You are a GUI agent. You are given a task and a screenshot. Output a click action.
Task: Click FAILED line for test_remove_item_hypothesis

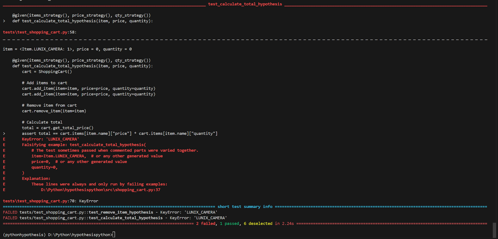coord(110,213)
